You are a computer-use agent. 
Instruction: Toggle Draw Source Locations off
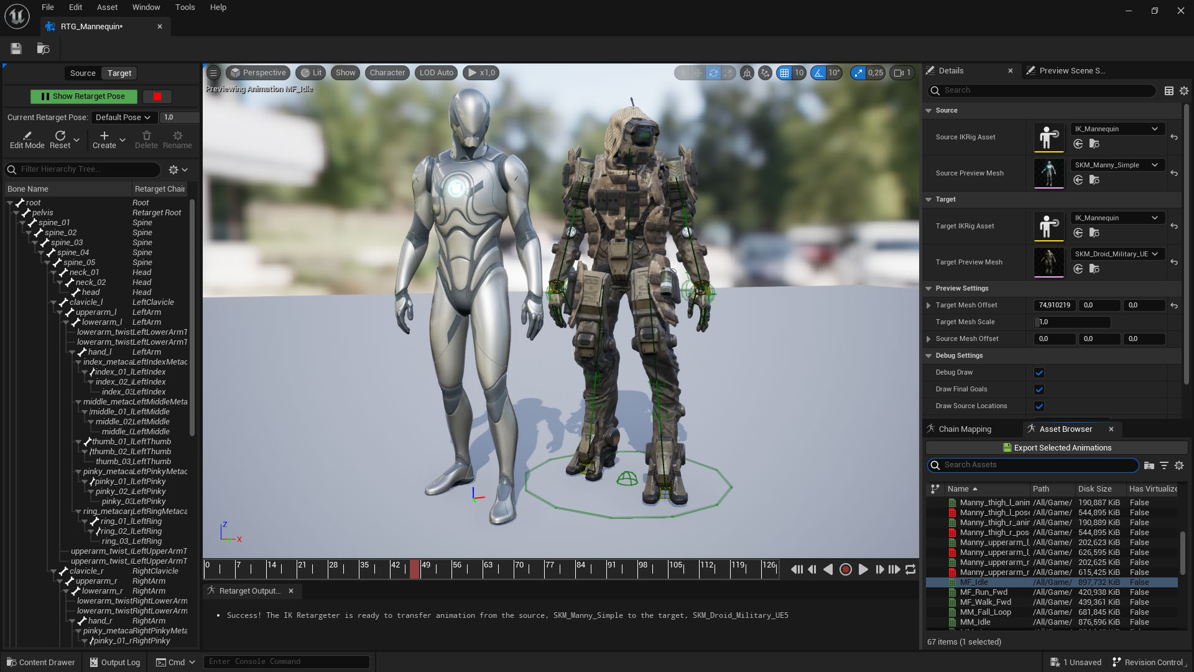tap(1039, 406)
